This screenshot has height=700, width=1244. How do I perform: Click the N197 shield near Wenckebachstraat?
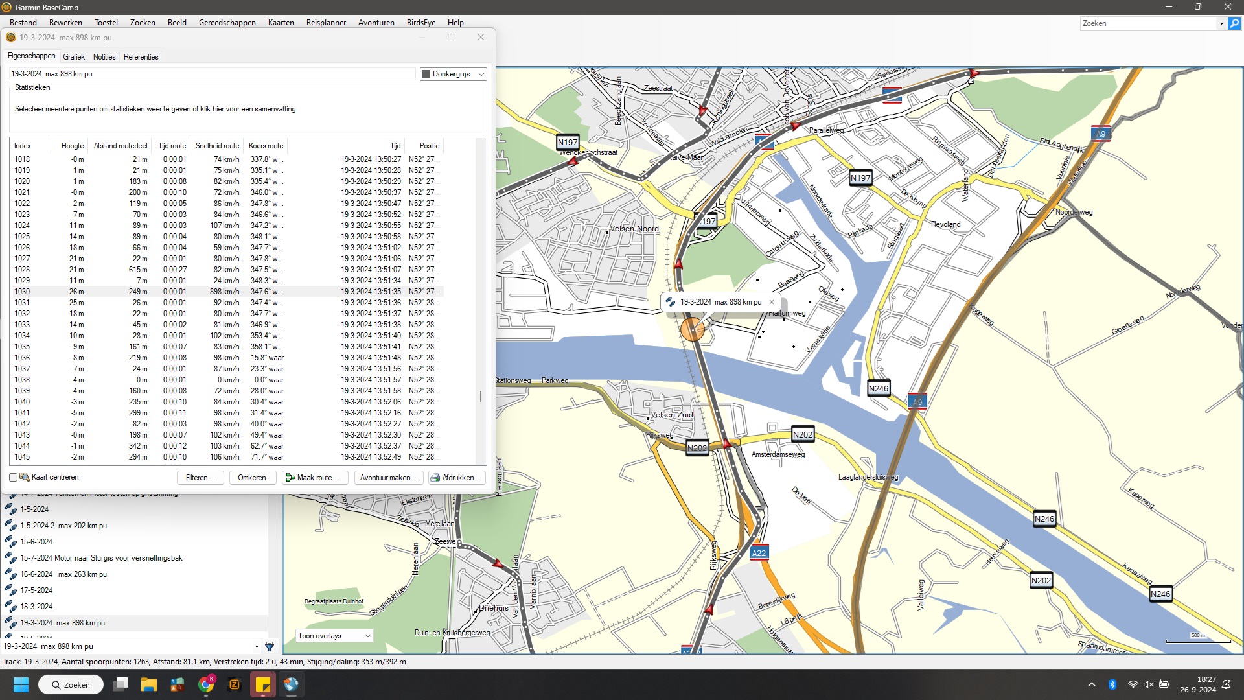click(568, 142)
